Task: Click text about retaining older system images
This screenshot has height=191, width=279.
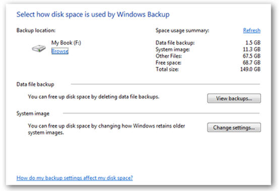Action: (x=106, y=129)
